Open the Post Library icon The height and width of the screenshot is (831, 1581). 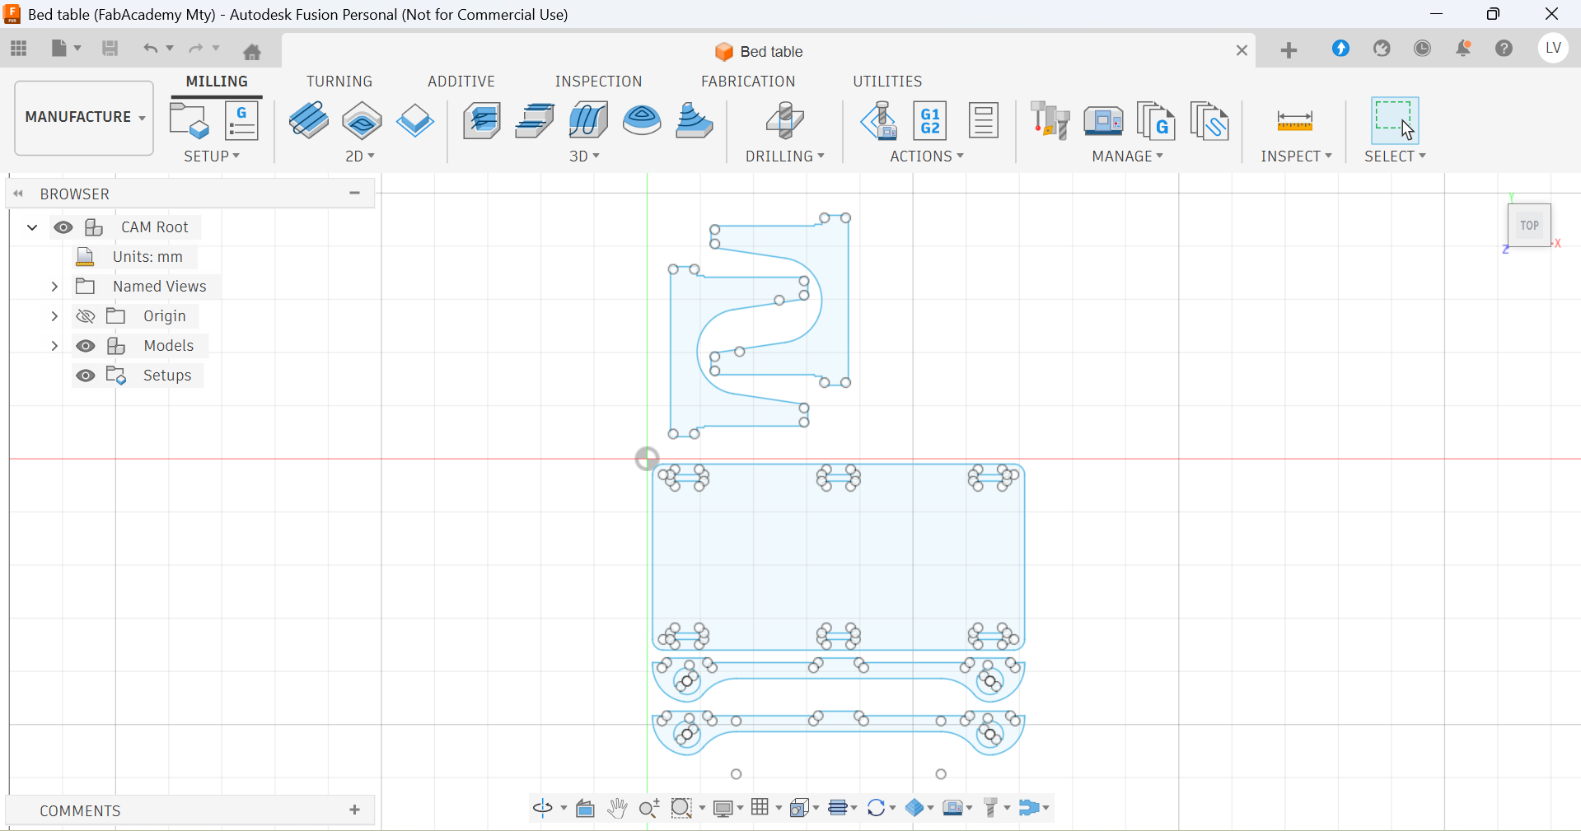tap(1156, 120)
